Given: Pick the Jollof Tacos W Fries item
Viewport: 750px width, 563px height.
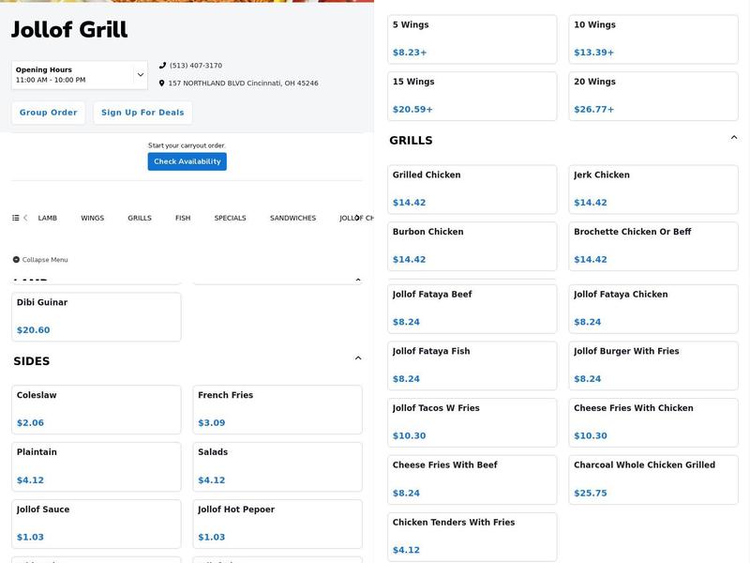Looking at the screenshot, I should click(472, 423).
